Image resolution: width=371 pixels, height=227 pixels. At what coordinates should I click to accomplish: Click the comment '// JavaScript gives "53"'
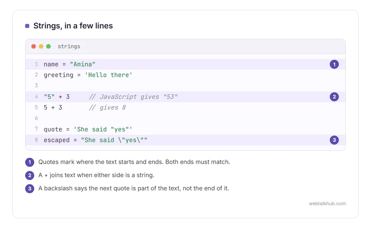click(133, 97)
